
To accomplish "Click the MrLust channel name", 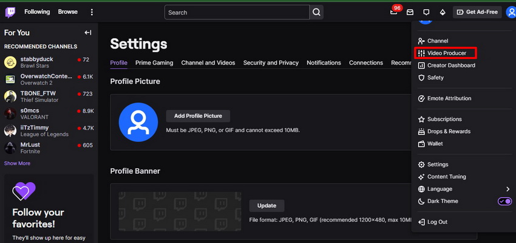I will 30,145.
